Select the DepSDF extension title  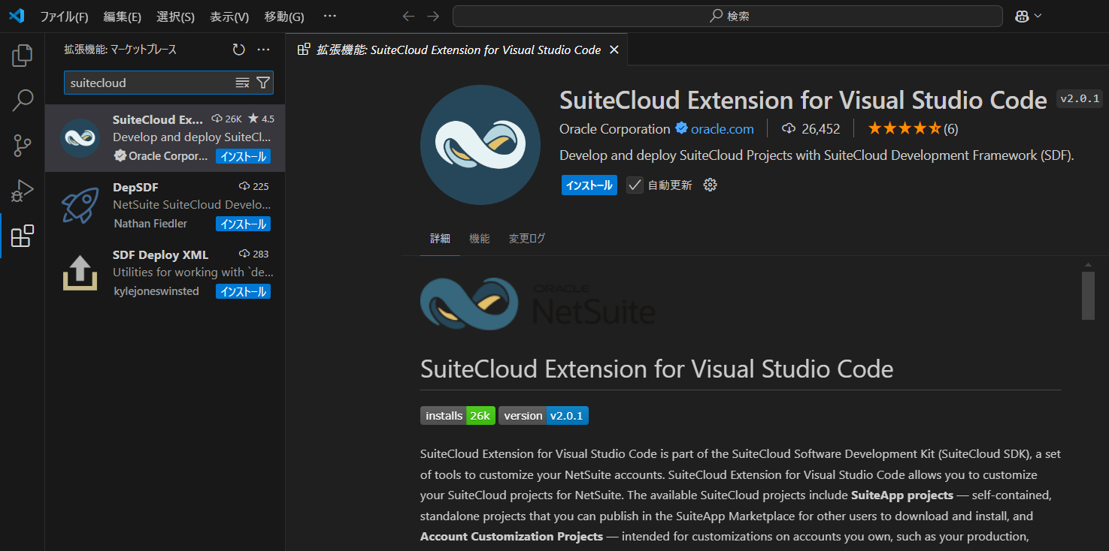[135, 187]
